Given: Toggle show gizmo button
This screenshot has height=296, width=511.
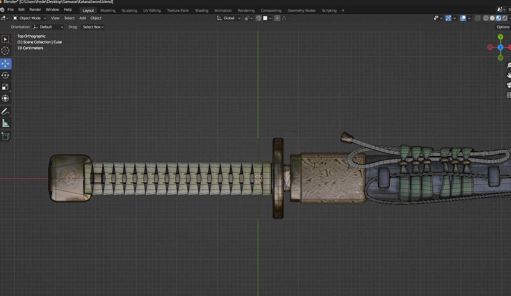Looking at the screenshot, I should point(448,18).
